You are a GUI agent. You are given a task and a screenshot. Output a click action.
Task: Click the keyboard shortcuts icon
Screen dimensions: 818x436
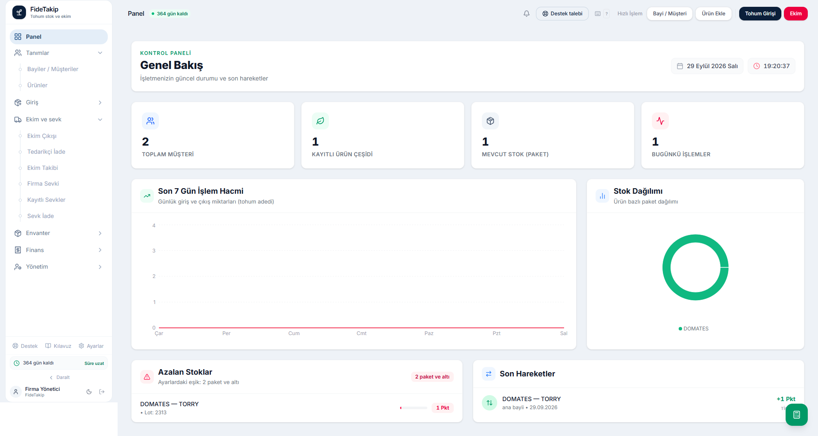(x=598, y=14)
